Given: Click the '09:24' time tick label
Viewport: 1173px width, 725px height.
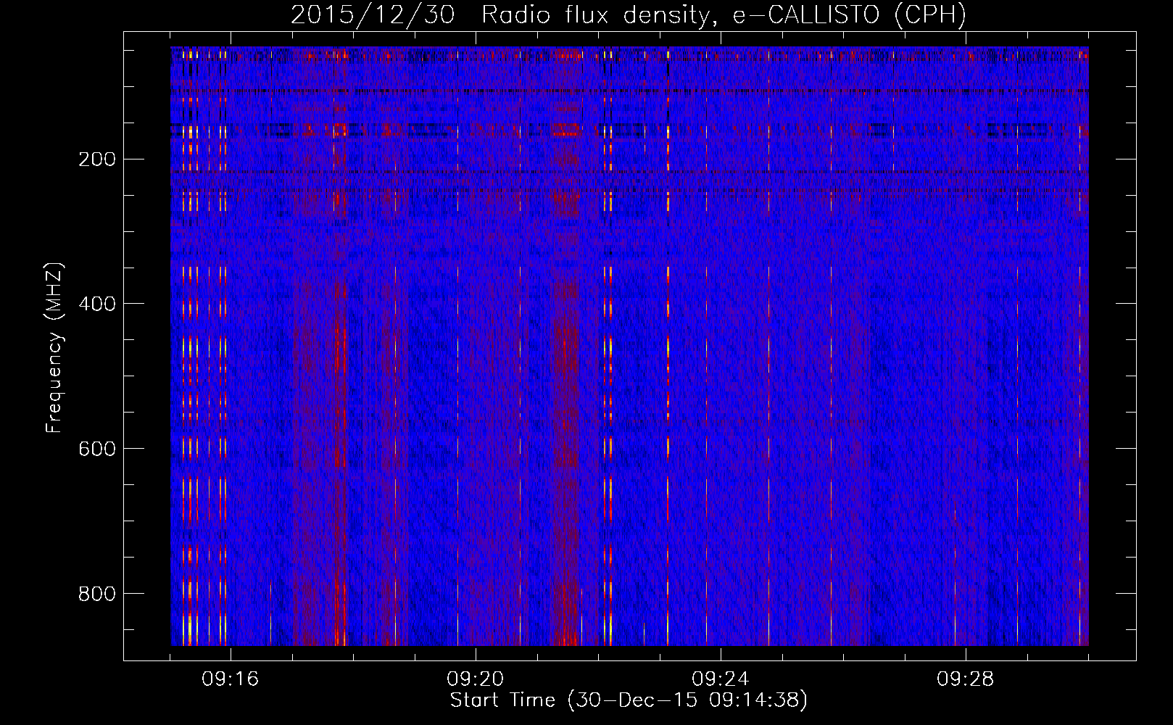Looking at the screenshot, I should 721,679.
